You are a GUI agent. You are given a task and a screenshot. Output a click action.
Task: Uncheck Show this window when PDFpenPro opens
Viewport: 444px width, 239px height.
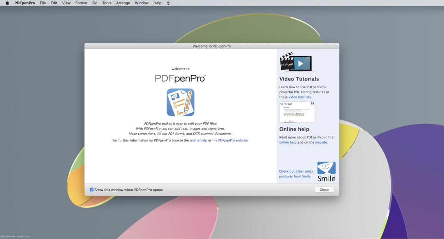coord(92,190)
